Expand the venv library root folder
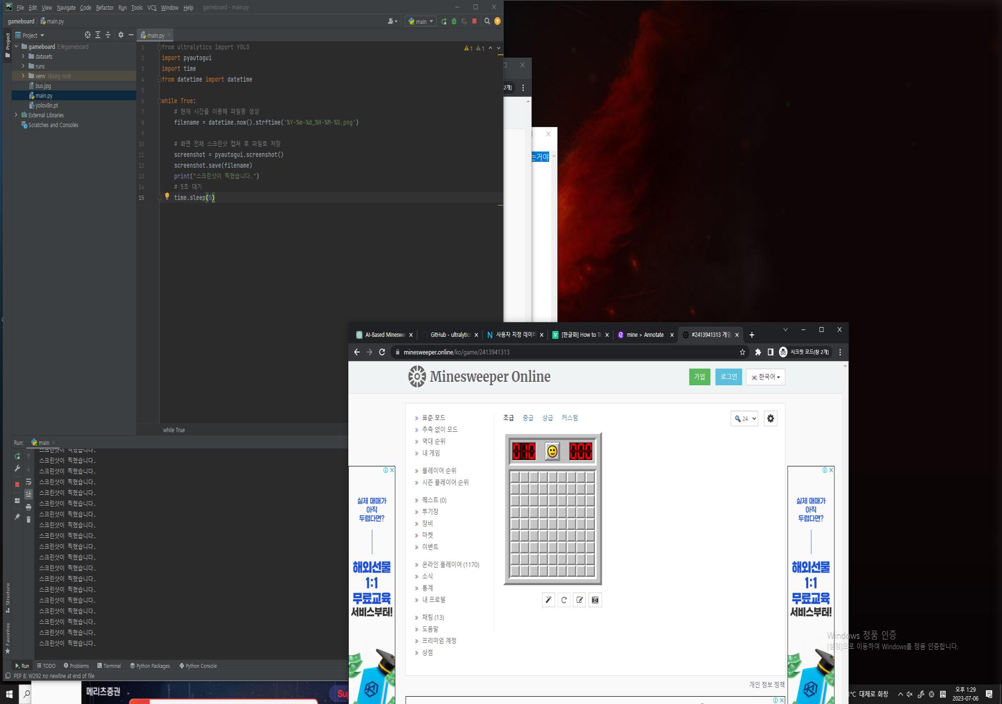 point(23,76)
